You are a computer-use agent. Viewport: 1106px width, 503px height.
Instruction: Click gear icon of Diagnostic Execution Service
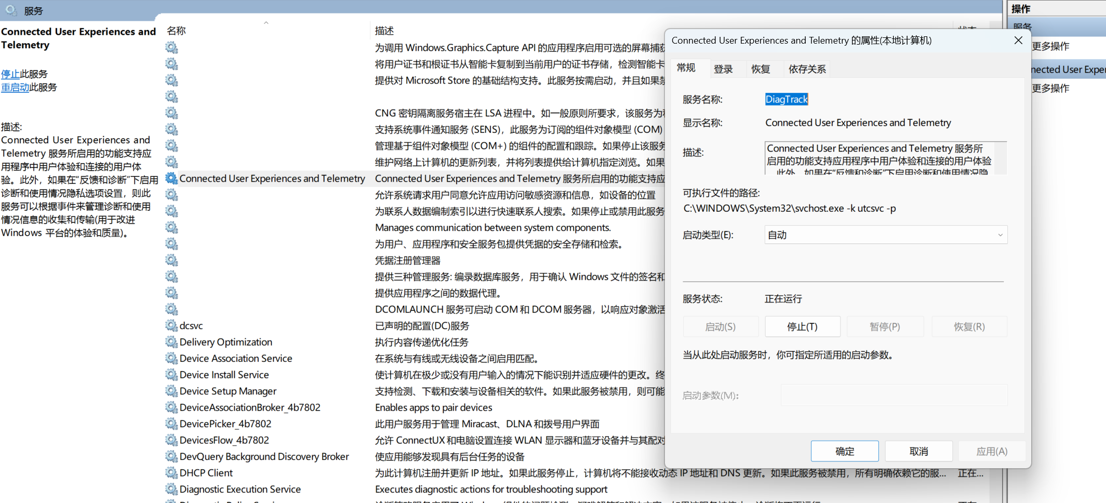pyautogui.click(x=171, y=489)
